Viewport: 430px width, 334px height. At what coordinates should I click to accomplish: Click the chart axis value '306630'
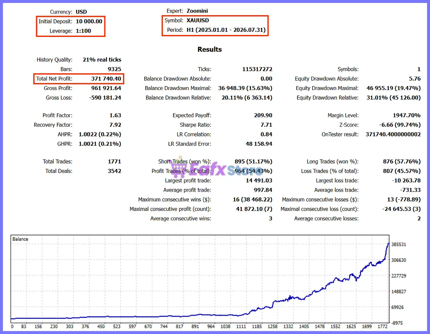tap(399, 260)
